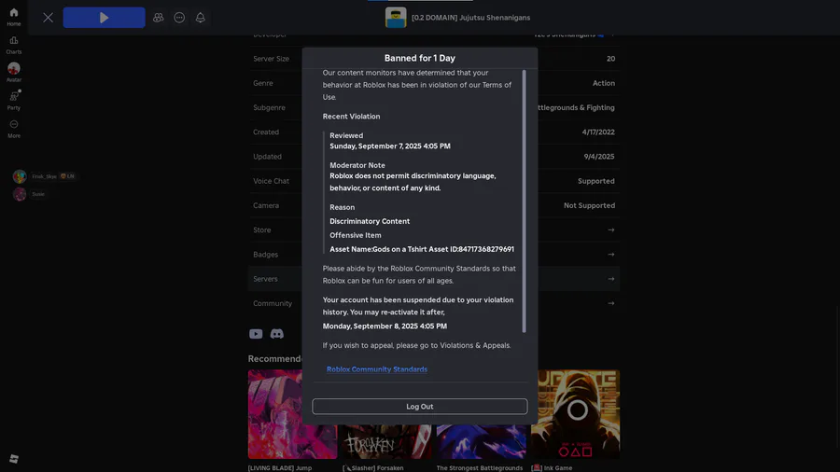Click the ban dialog scrollbar
This screenshot has width=840, height=472.
pos(524,201)
